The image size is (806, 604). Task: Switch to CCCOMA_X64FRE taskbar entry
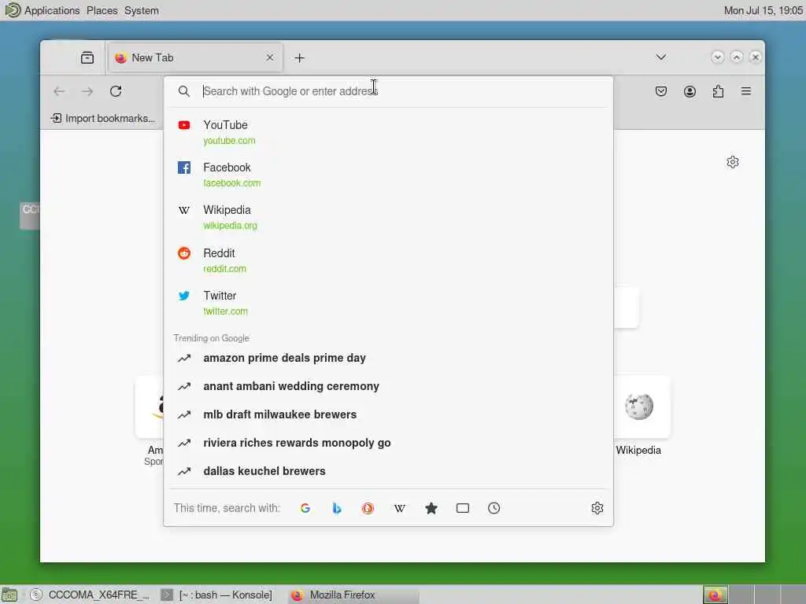(x=91, y=595)
